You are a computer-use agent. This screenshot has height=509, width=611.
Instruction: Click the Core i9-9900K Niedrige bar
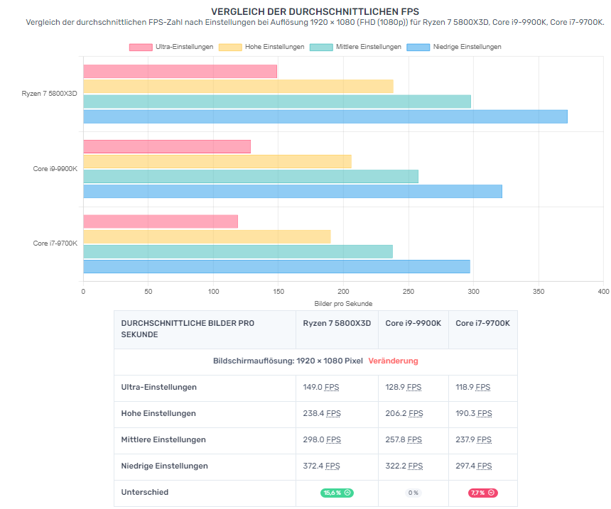(x=293, y=191)
